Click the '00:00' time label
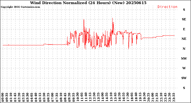 pyautogui.click(x=3, y=97)
